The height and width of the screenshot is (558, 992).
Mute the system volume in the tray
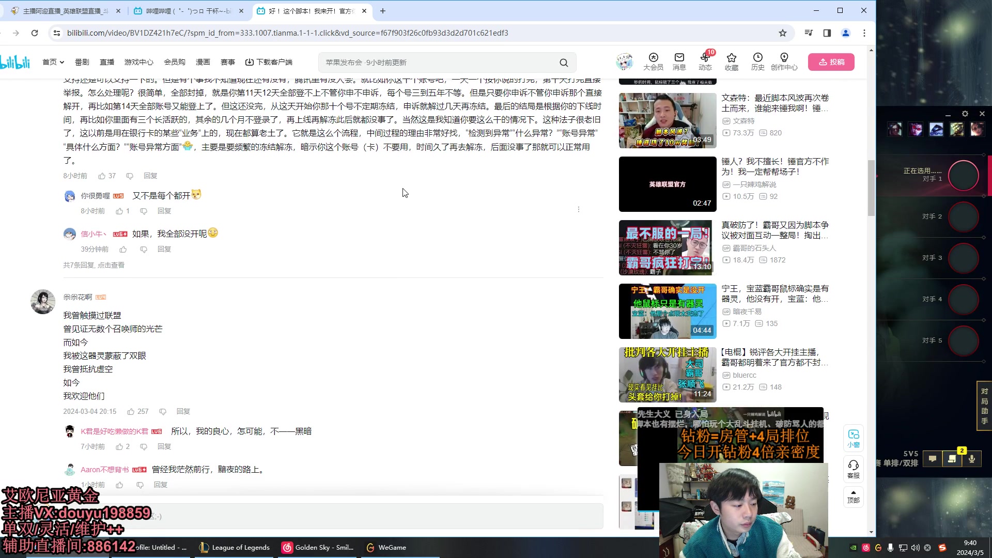pos(915,547)
